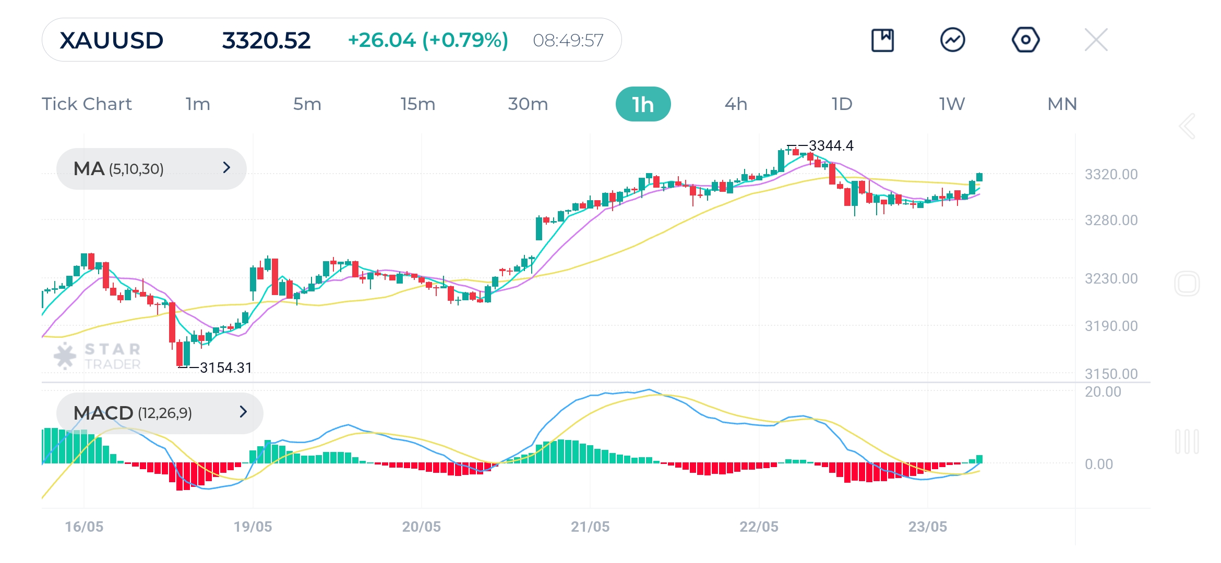
Task: Select the MN monthly timeframe
Action: coord(1061,104)
